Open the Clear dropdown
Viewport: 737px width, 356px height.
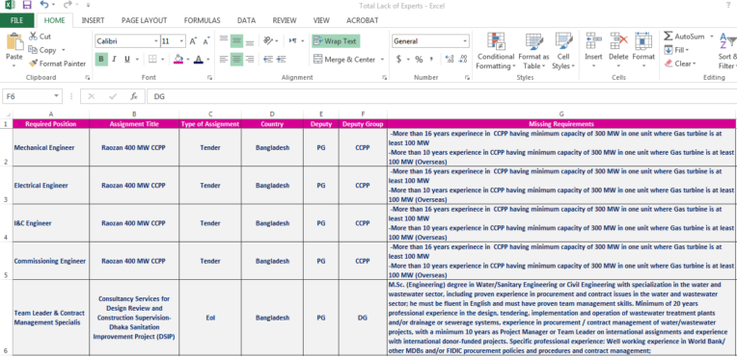(x=680, y=64)
